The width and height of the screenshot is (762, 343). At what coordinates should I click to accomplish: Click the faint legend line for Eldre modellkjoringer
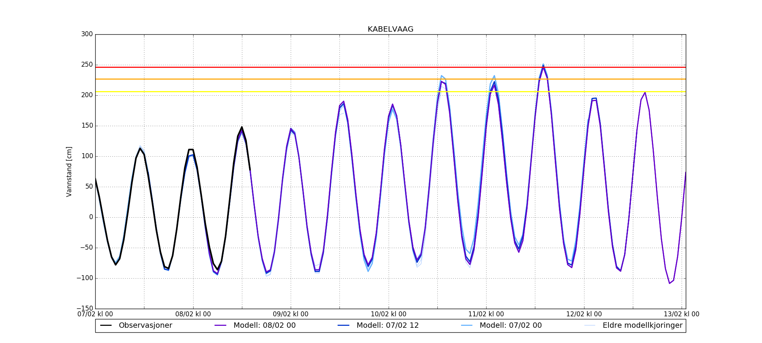[x=590, y=325]
